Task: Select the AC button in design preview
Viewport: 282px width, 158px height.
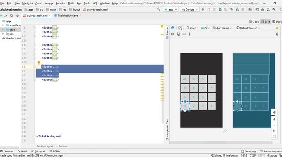Action: [185, 79]
